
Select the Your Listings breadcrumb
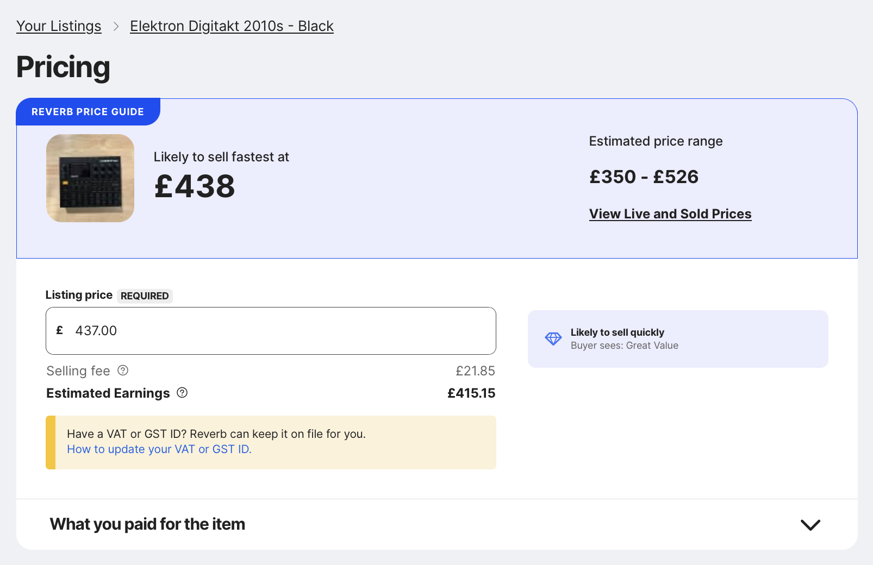[x=59, y=26]
